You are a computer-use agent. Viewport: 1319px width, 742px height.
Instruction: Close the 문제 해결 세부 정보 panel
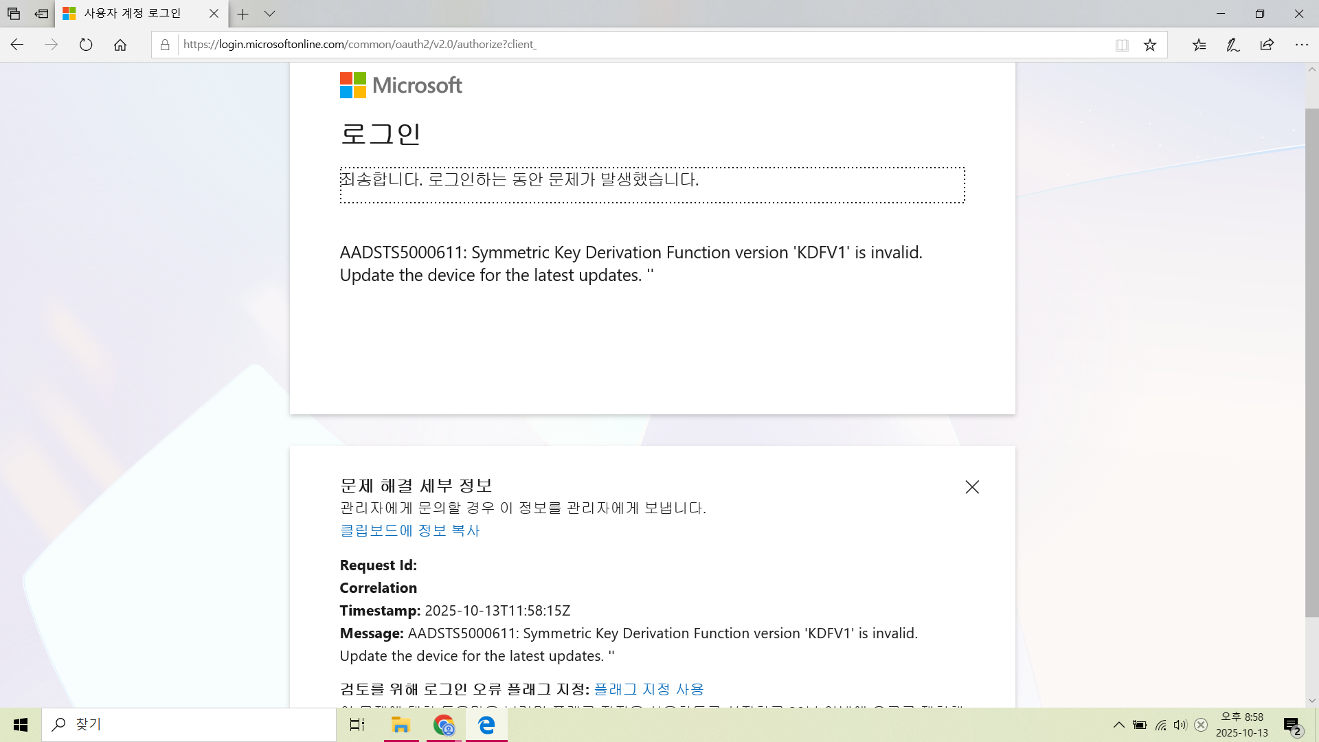pyautogui.click(x=972, y=487)
